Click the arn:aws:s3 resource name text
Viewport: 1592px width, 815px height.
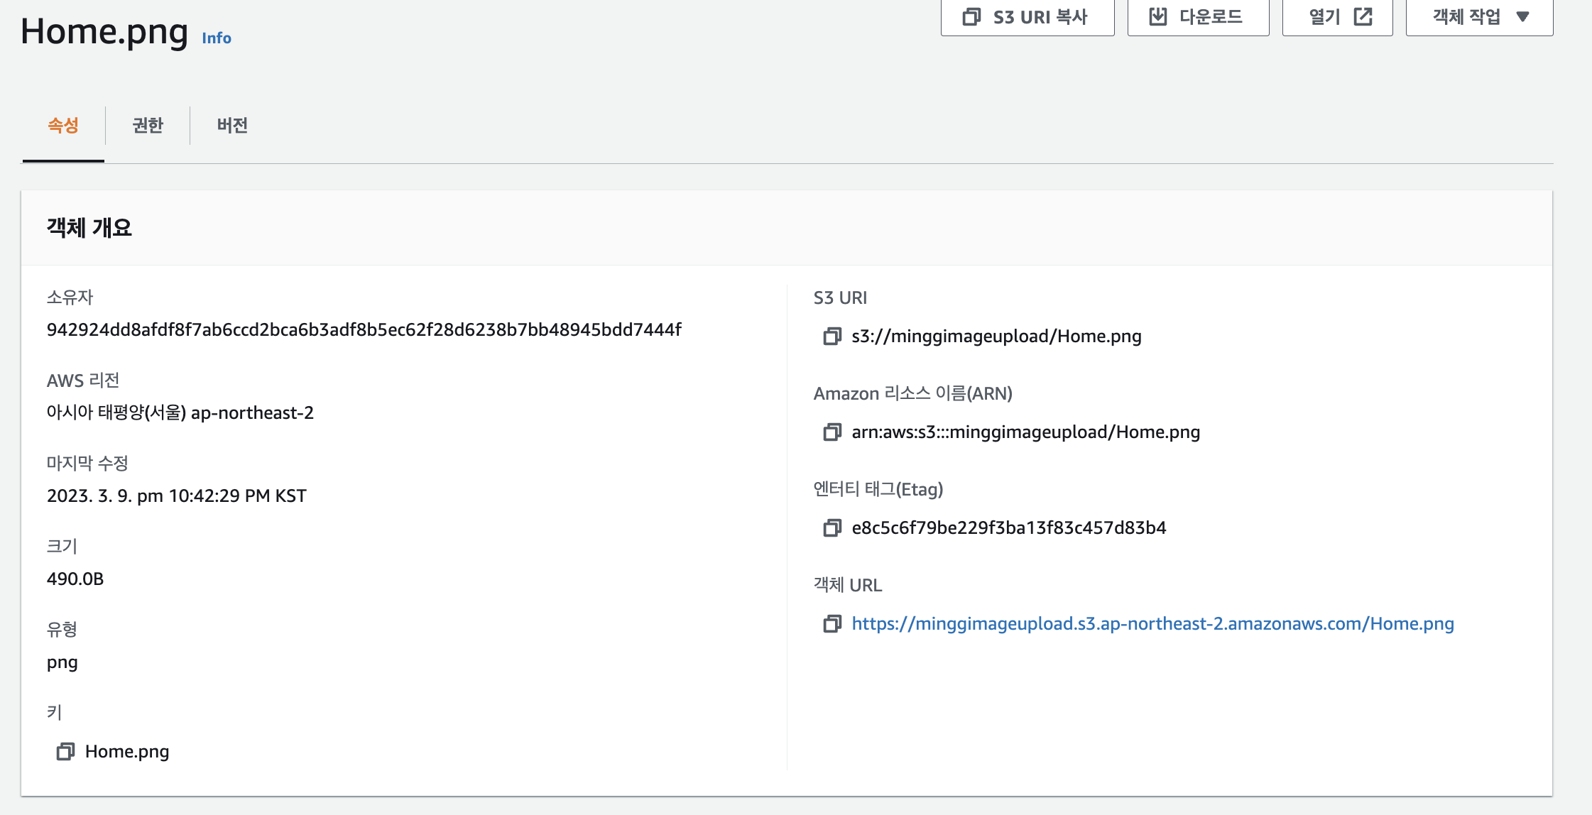point(1025,432)
